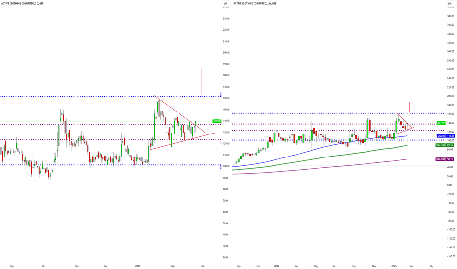Select the green ACTIVE price label on daily chart

(217, 121)
